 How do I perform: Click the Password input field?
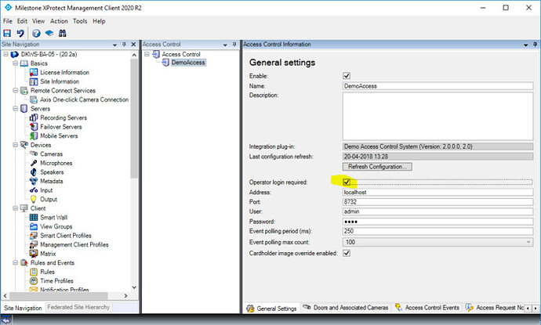[x=438, y=222]
